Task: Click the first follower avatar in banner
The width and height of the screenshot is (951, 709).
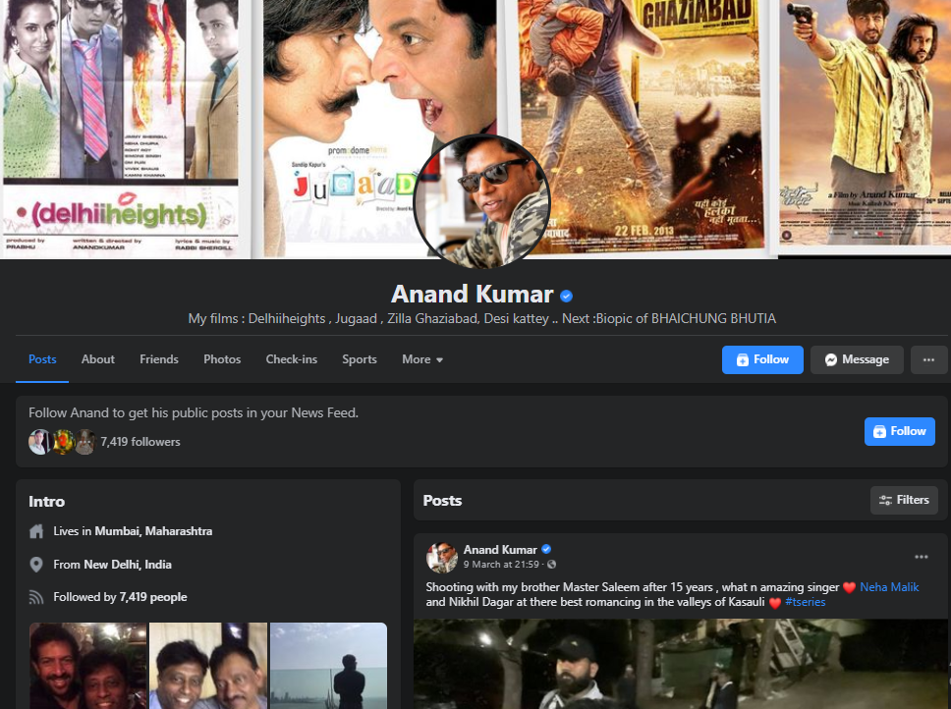Action: [x=39, y=442]
